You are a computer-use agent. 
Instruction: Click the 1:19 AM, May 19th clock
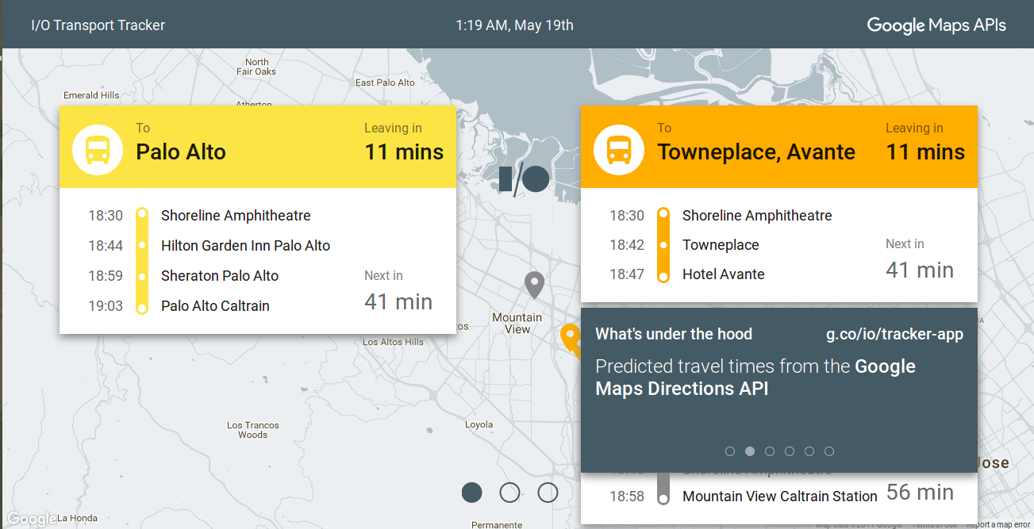(514, 25)
